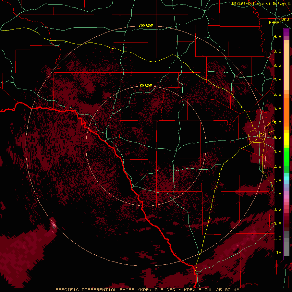Click the 3.4 value on the scale
This screenshot has width=292, height=292.
coord(277,152)
